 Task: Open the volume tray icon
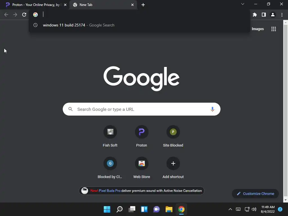pos(254,209)
